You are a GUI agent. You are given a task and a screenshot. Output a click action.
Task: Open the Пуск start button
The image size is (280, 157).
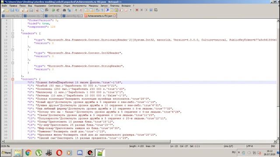pos(6,153)
